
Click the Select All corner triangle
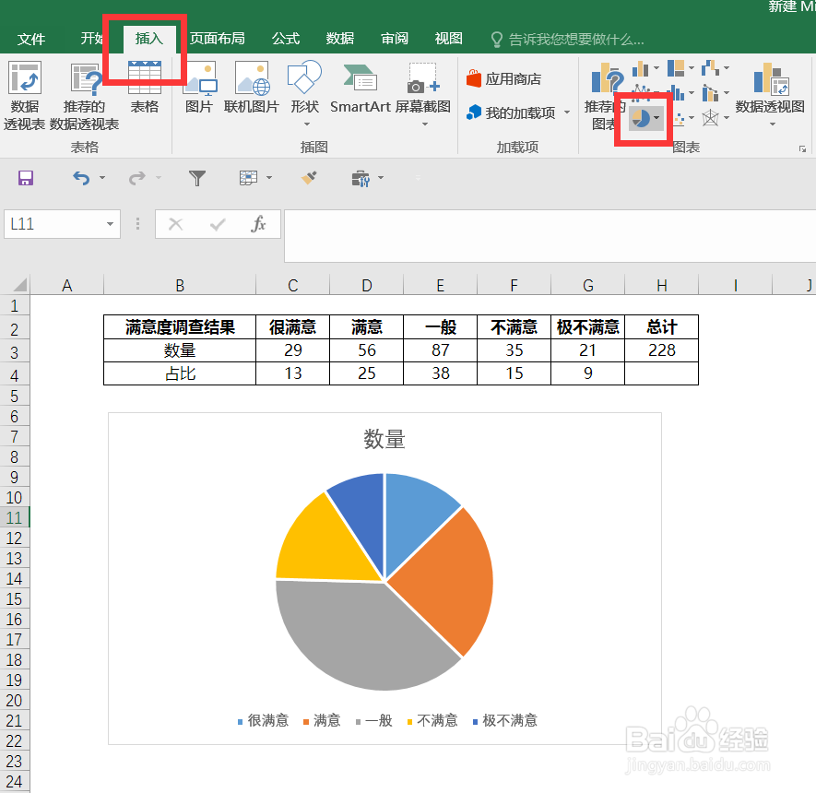point(19,285)
